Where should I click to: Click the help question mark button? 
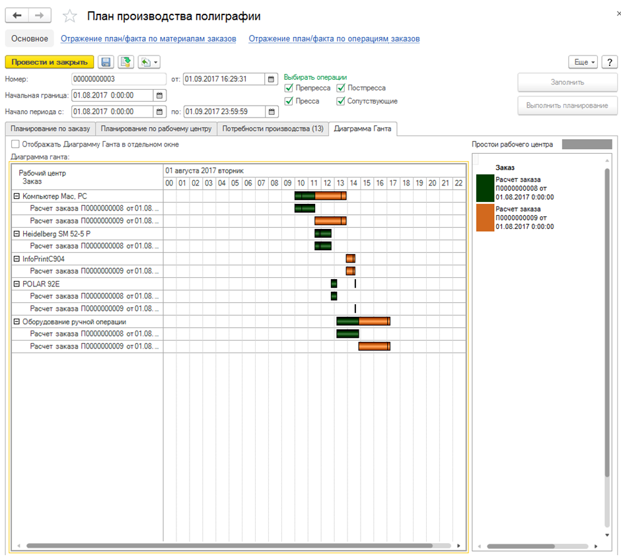click(x=609, y=62)
